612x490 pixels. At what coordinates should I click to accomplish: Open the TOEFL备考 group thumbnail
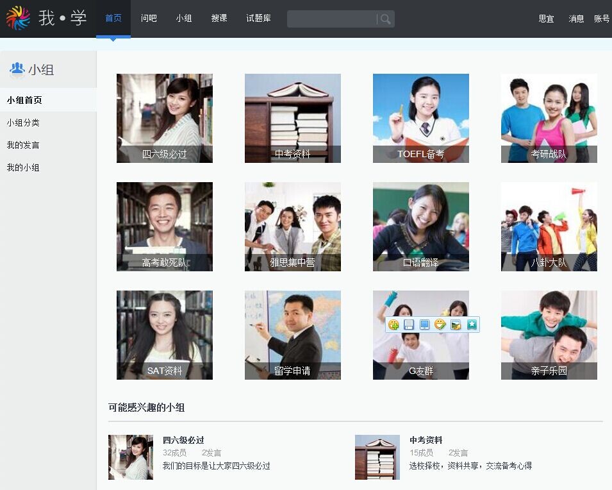pyautogui.click(x=420, y=118)
